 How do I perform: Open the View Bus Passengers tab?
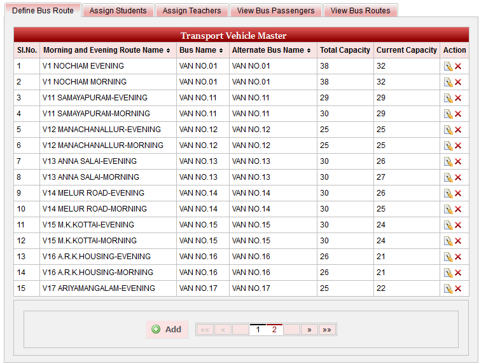pos(276,11)
